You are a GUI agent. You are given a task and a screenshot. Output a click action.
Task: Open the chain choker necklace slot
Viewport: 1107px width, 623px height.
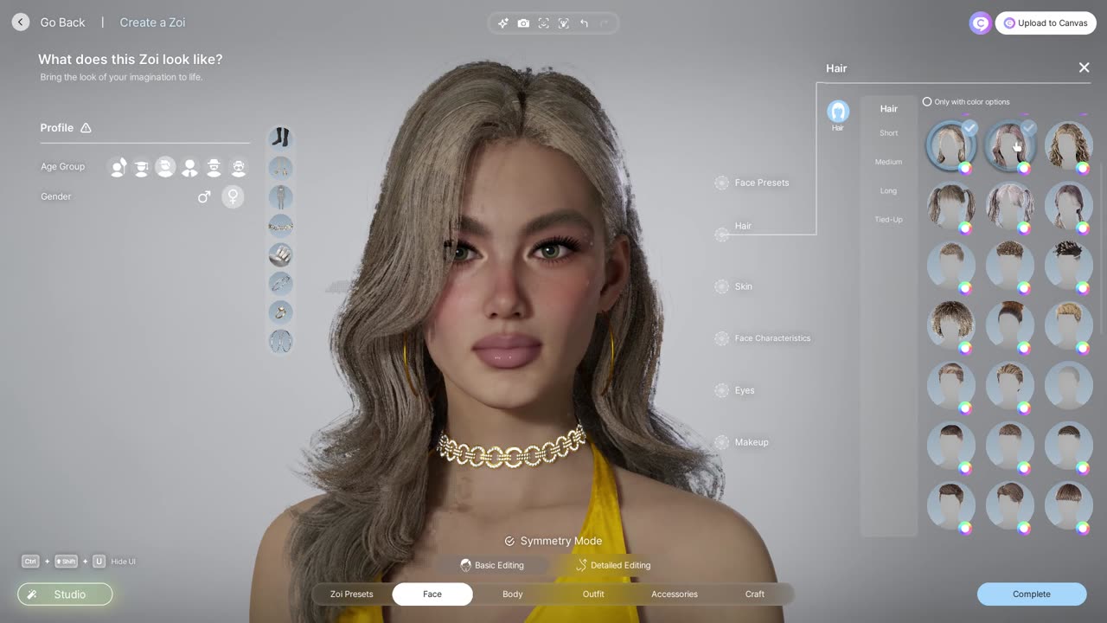pos(280,226)
